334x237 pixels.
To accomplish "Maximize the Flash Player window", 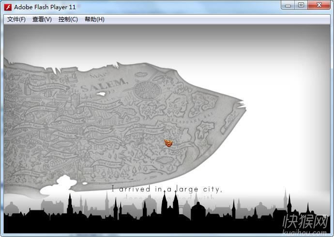I will pyautogui.click(x=301, y=5).
